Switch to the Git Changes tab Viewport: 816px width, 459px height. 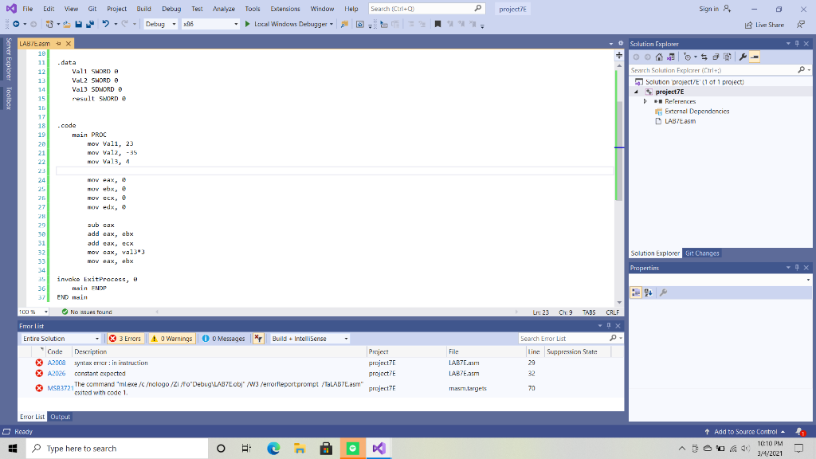pyautogui.click(x=702, y=253)
